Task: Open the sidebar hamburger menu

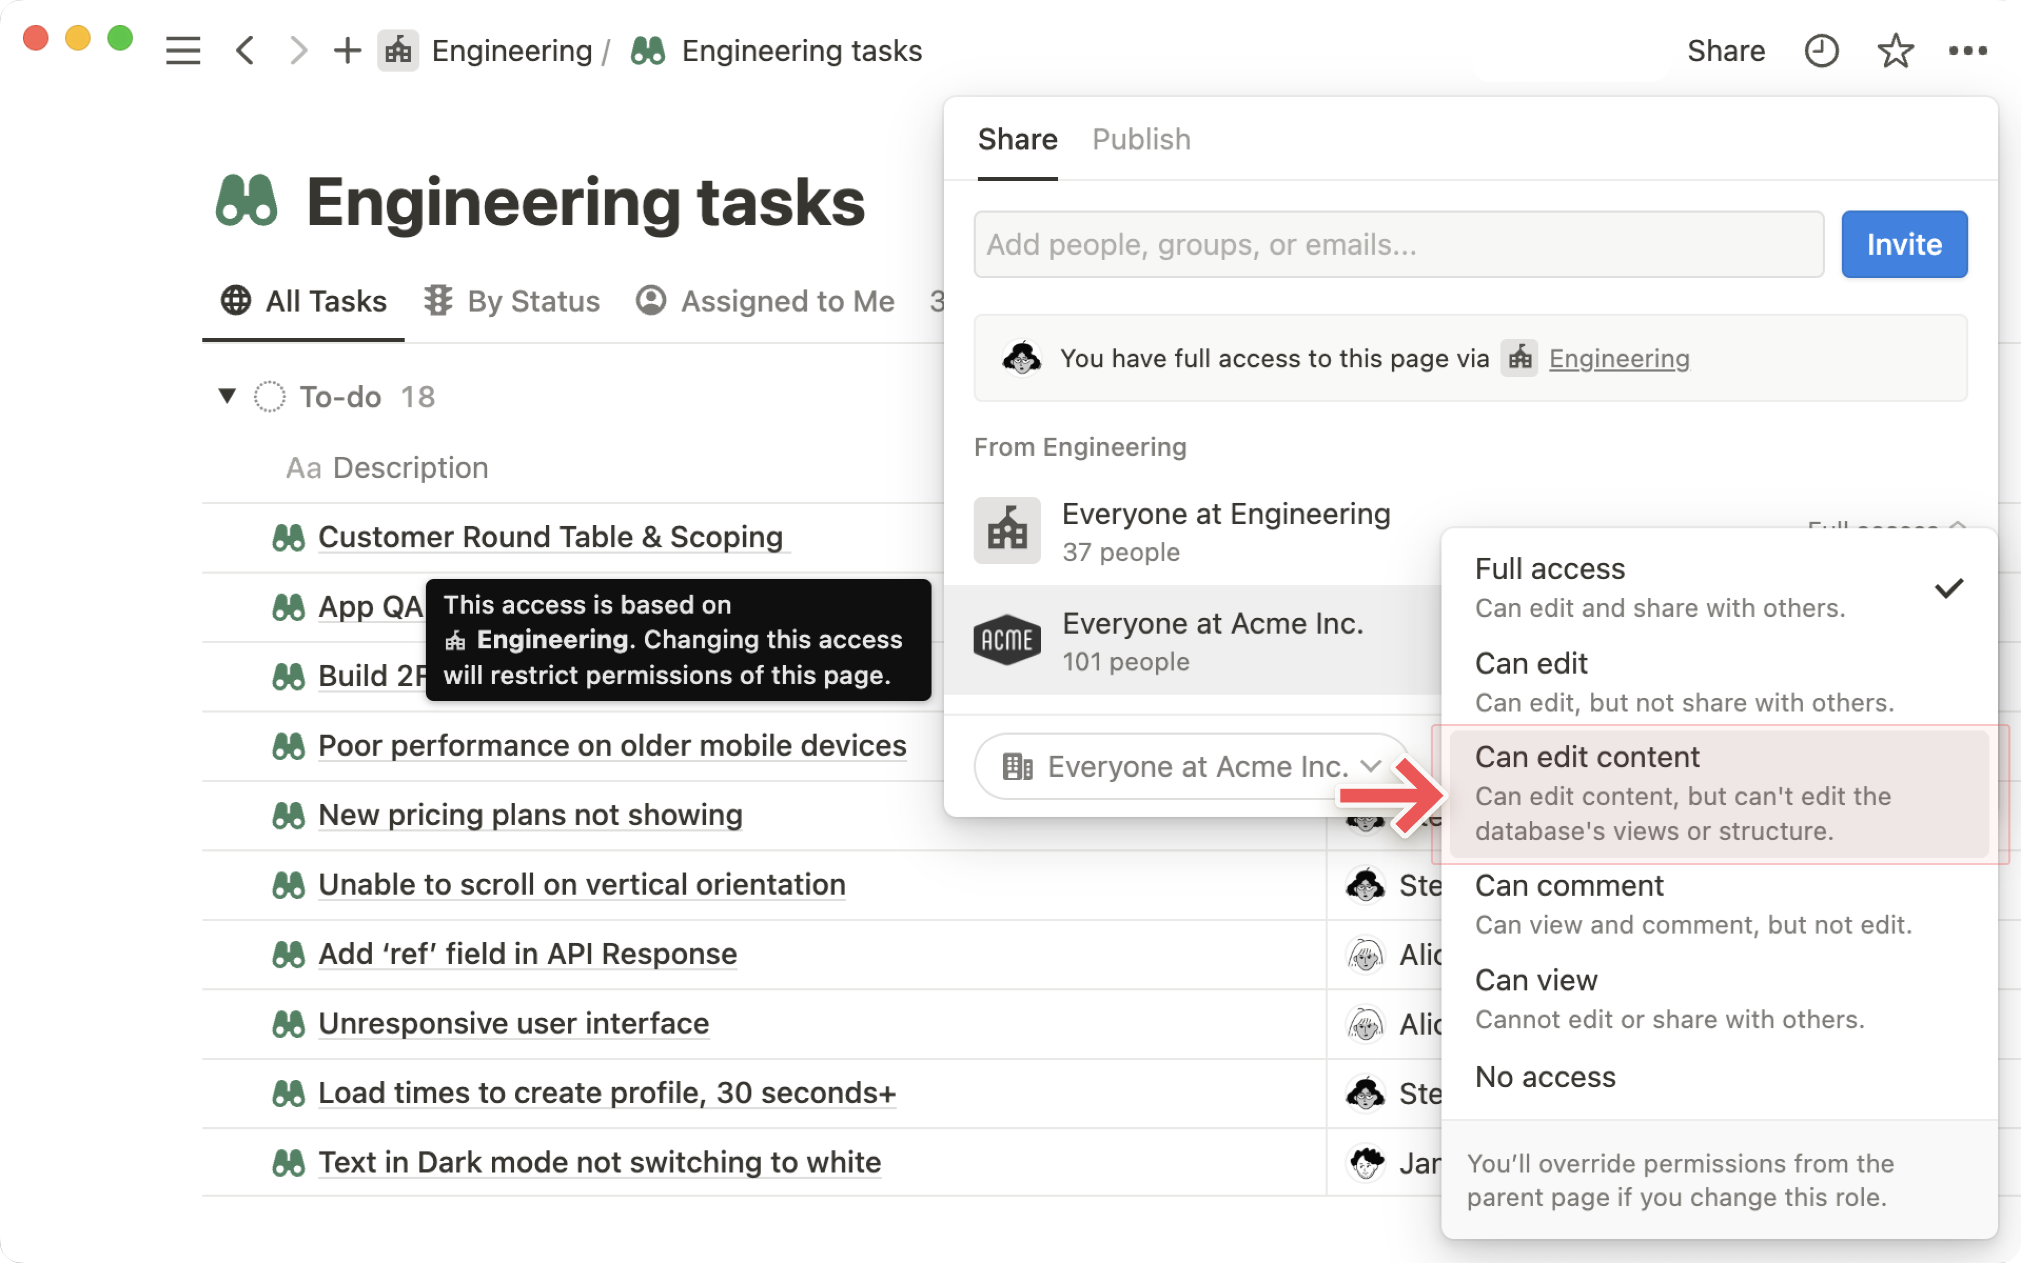Action: pos(183,51)
